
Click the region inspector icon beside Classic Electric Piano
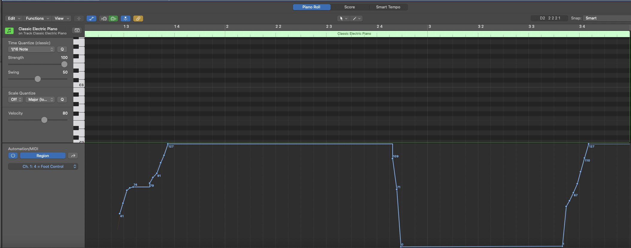click(x=77, y=31)
